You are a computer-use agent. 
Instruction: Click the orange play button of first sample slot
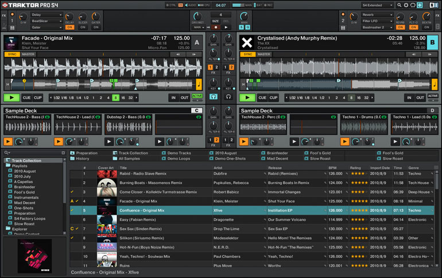(x=9, y=141)
